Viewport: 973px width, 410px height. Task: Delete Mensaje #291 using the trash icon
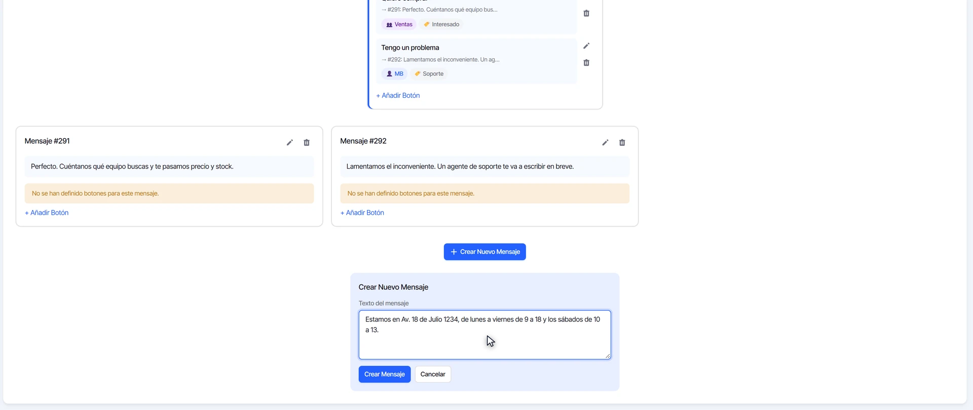pos(307,143)
